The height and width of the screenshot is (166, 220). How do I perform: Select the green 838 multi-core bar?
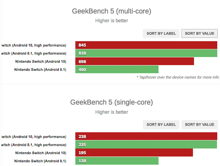point(146,53)
